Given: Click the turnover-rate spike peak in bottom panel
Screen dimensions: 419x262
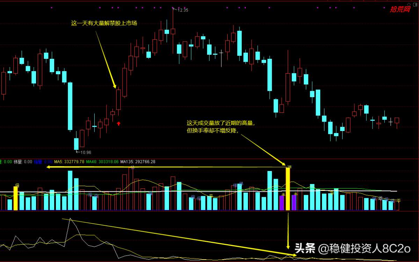Looking at the screenshot, I should pyautogui.click(x=70, y=219).
